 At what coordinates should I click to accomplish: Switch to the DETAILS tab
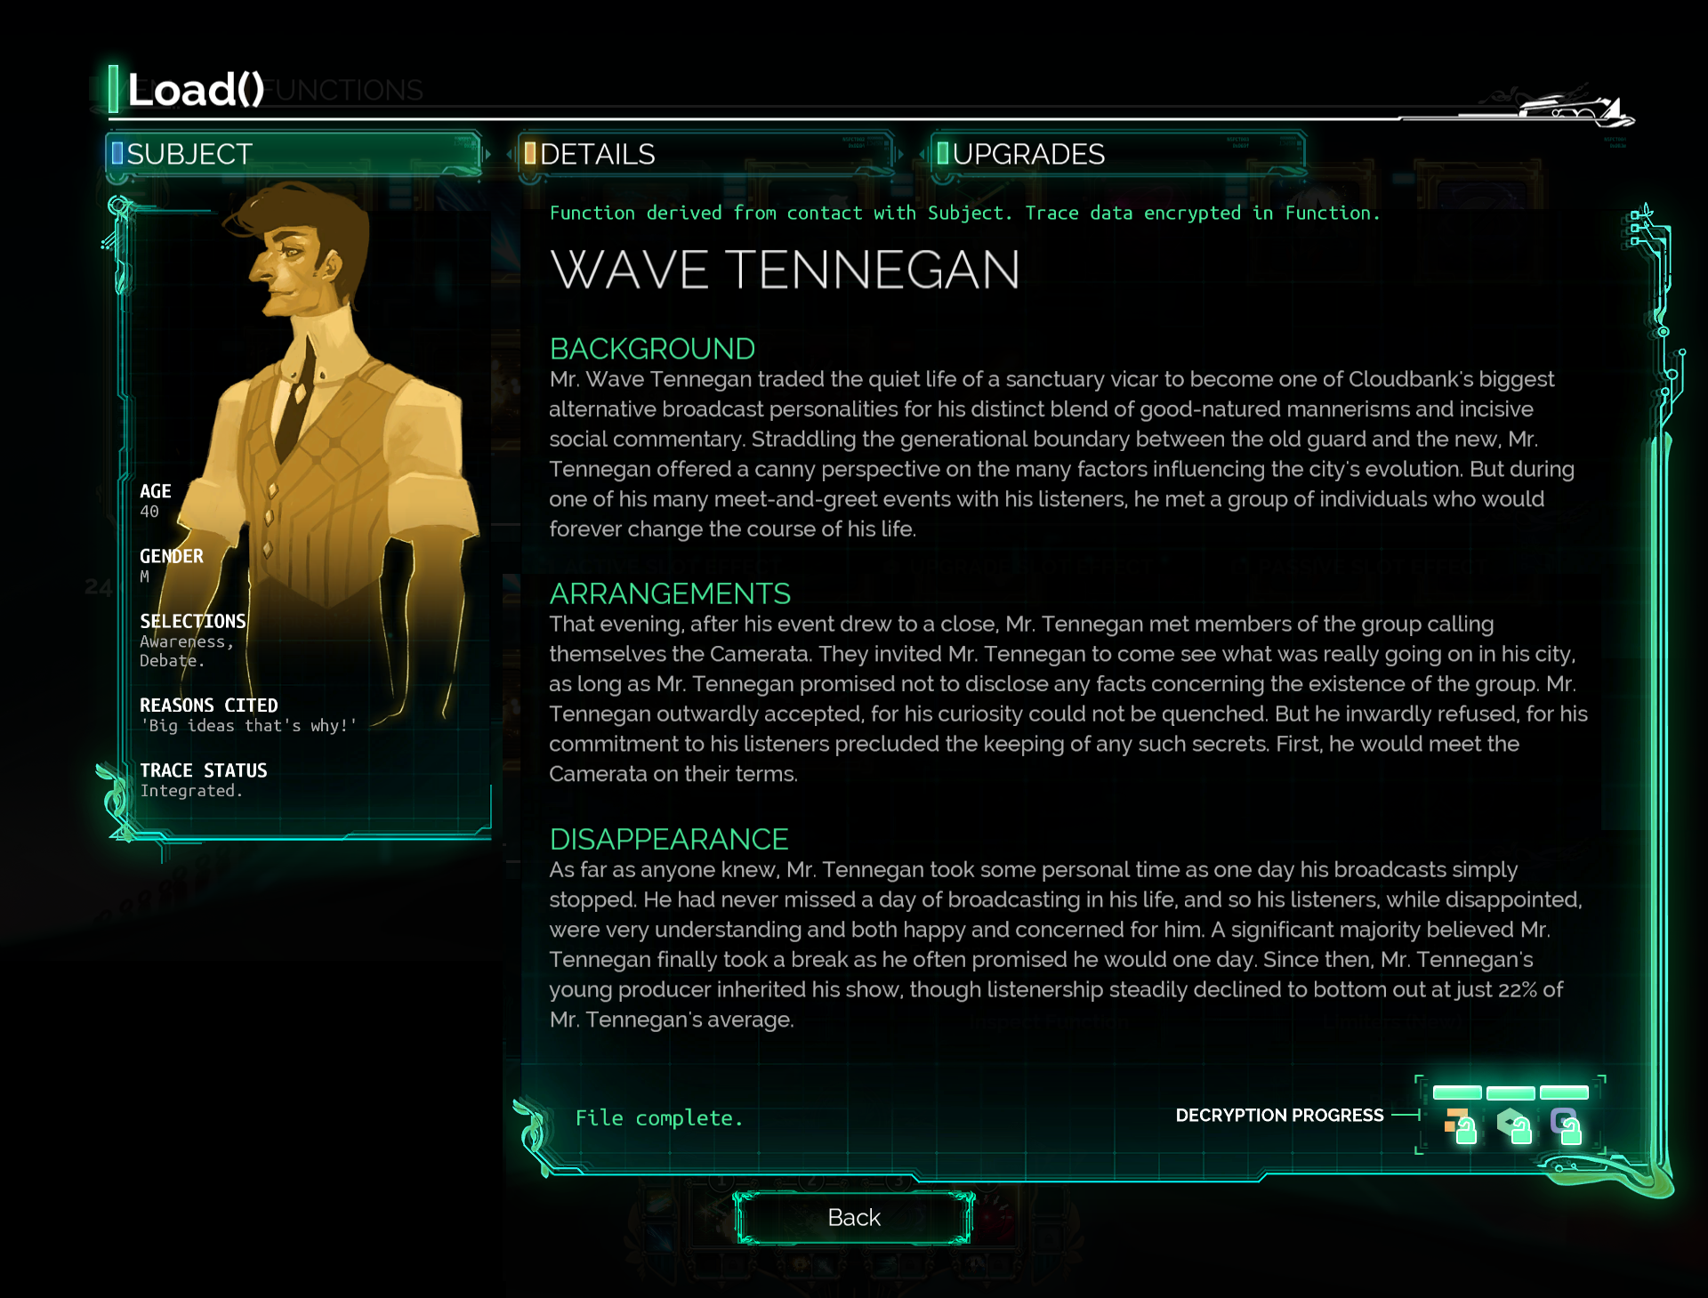coord(706,154)
